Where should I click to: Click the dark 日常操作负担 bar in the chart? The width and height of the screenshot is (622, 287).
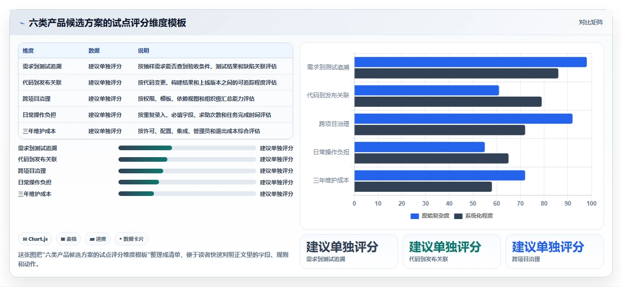(x=431, y=159)
